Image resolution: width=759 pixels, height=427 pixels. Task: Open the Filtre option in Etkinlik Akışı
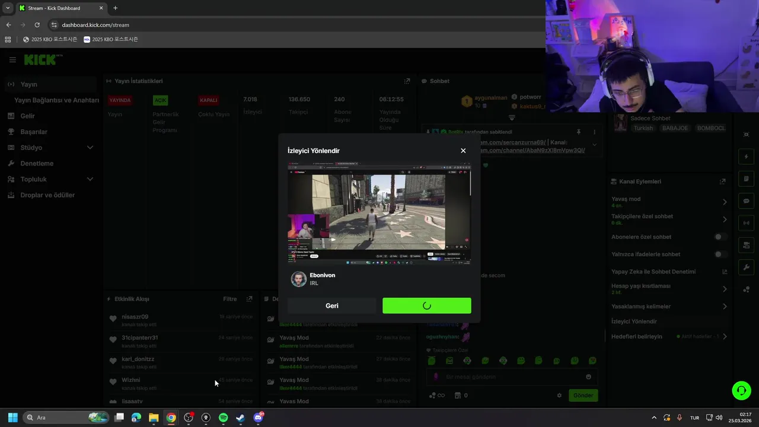(229, 299)
